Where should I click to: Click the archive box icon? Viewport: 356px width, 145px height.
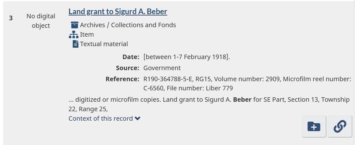point(74,25)
